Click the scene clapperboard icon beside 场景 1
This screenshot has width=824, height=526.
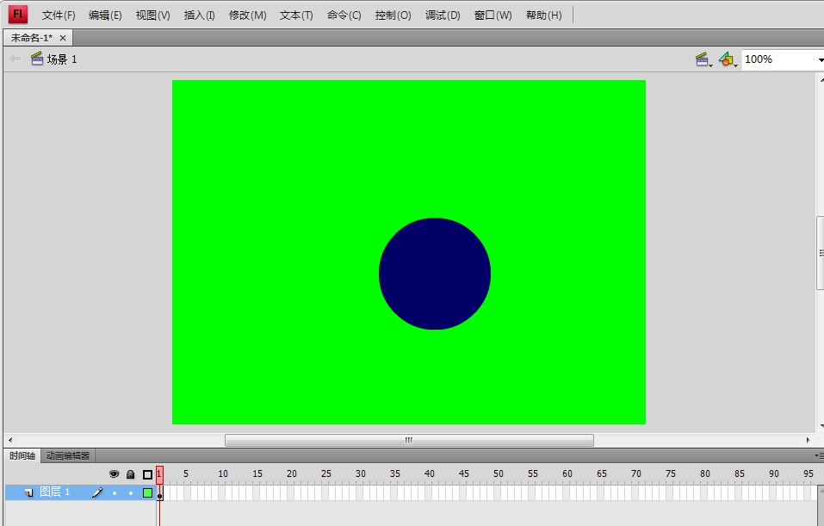pyautogui.click(x=37, y=59)
